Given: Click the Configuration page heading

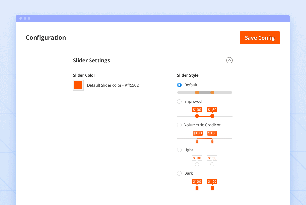Looking at the screenshot, I should click(x=46, y=38).
